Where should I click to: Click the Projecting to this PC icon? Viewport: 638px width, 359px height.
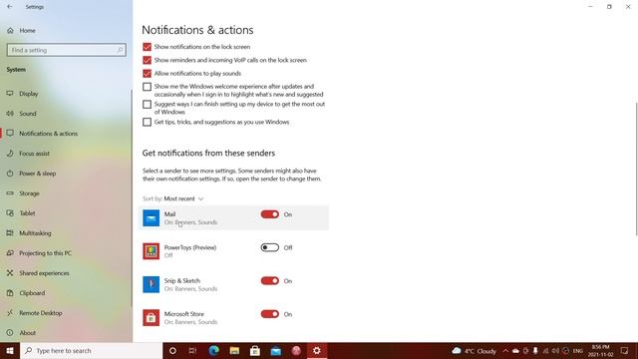point(10,253)
